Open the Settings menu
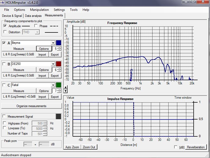The width and height of the screenshot is (210, 158). (59, 10)
